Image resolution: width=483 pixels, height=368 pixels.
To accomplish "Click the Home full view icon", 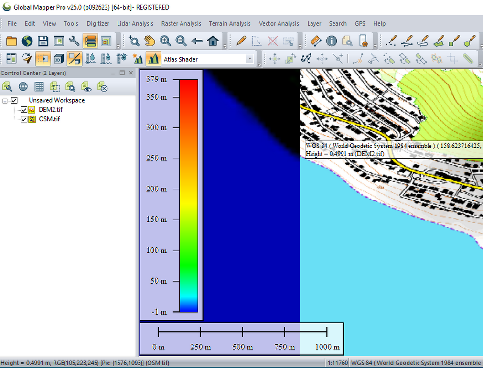I will click(x=213, y=41).
